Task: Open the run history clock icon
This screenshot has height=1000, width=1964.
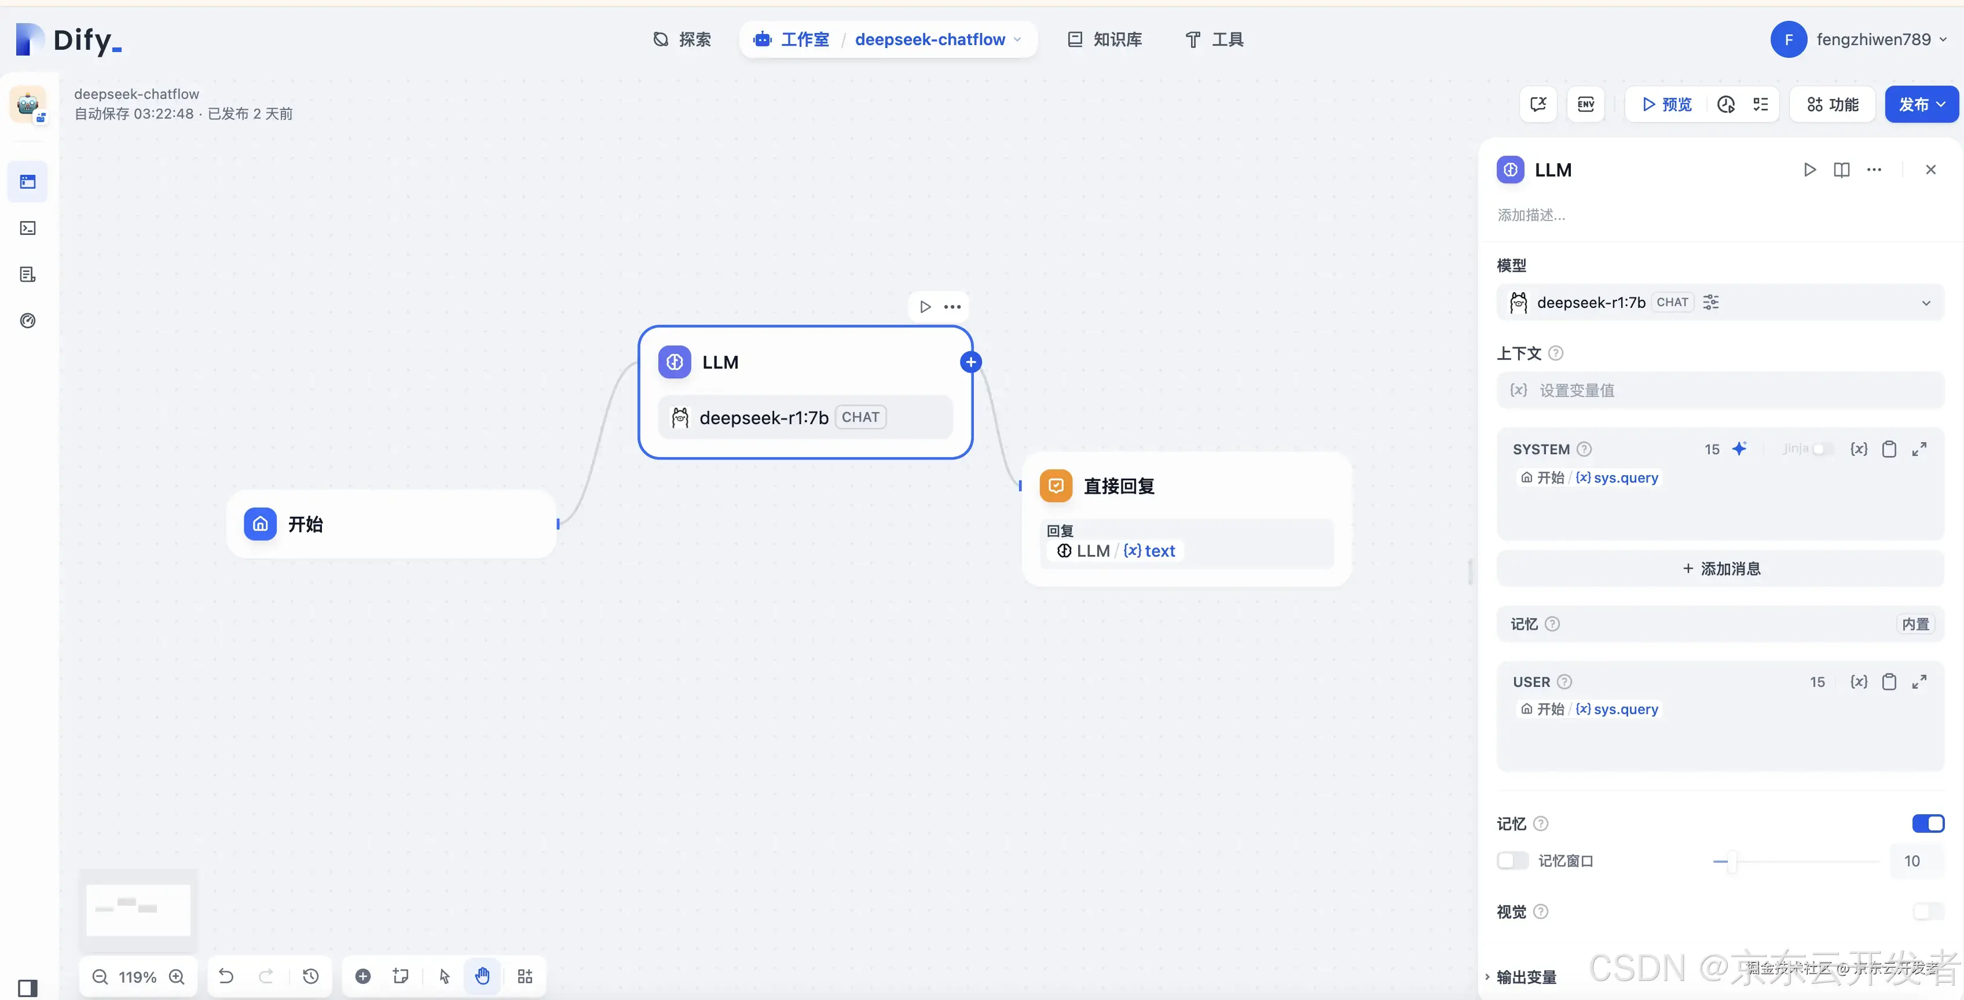Action: tap(1726, 104)
